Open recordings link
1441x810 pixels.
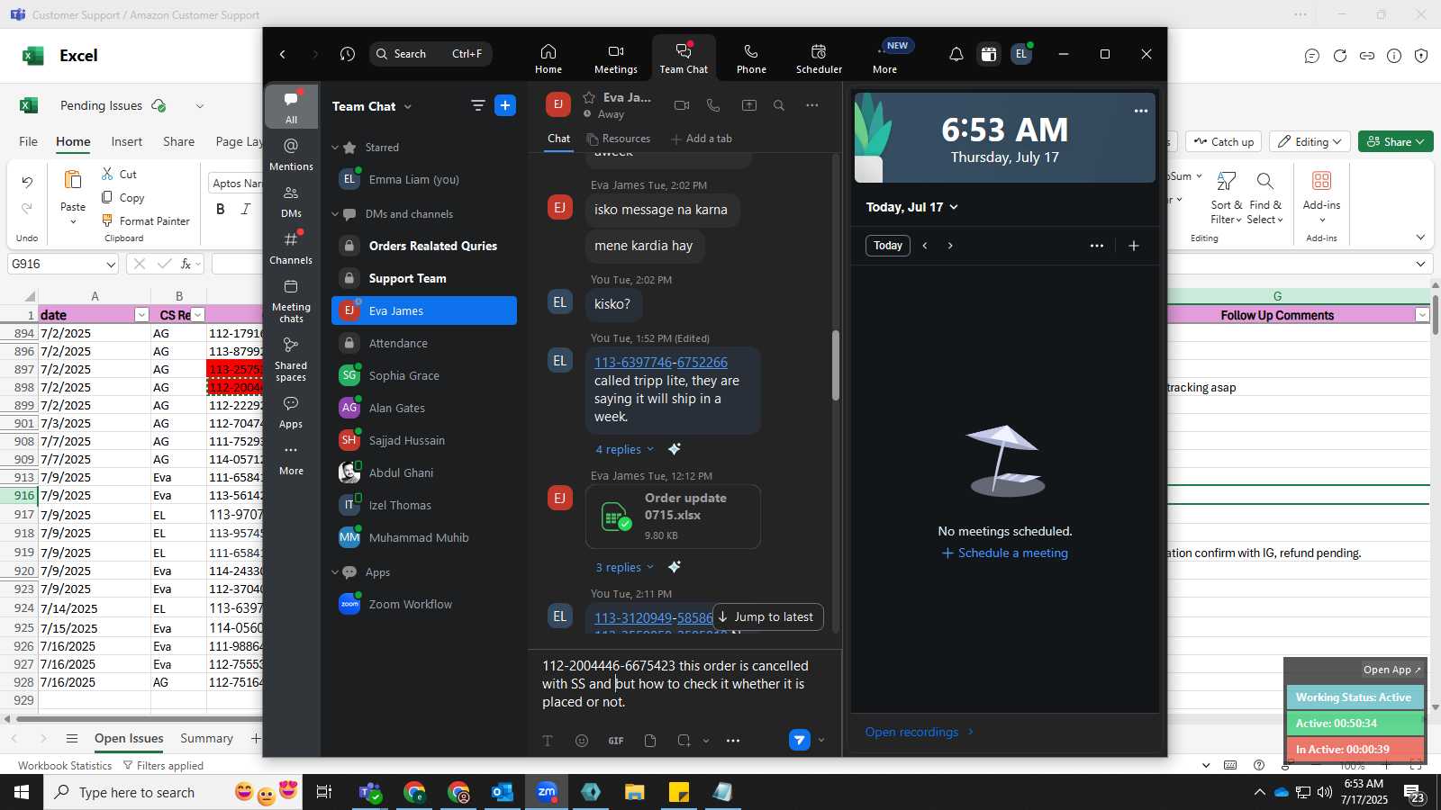[x=919, y=732]
